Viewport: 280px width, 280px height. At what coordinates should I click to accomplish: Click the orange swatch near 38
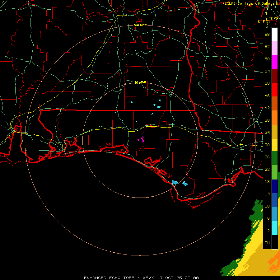click(x=275, y=118)
